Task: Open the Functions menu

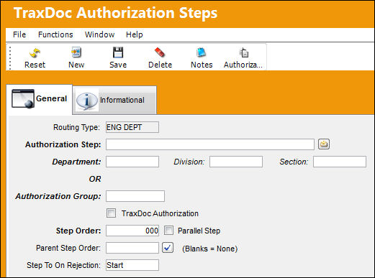Action: point(55,34)
